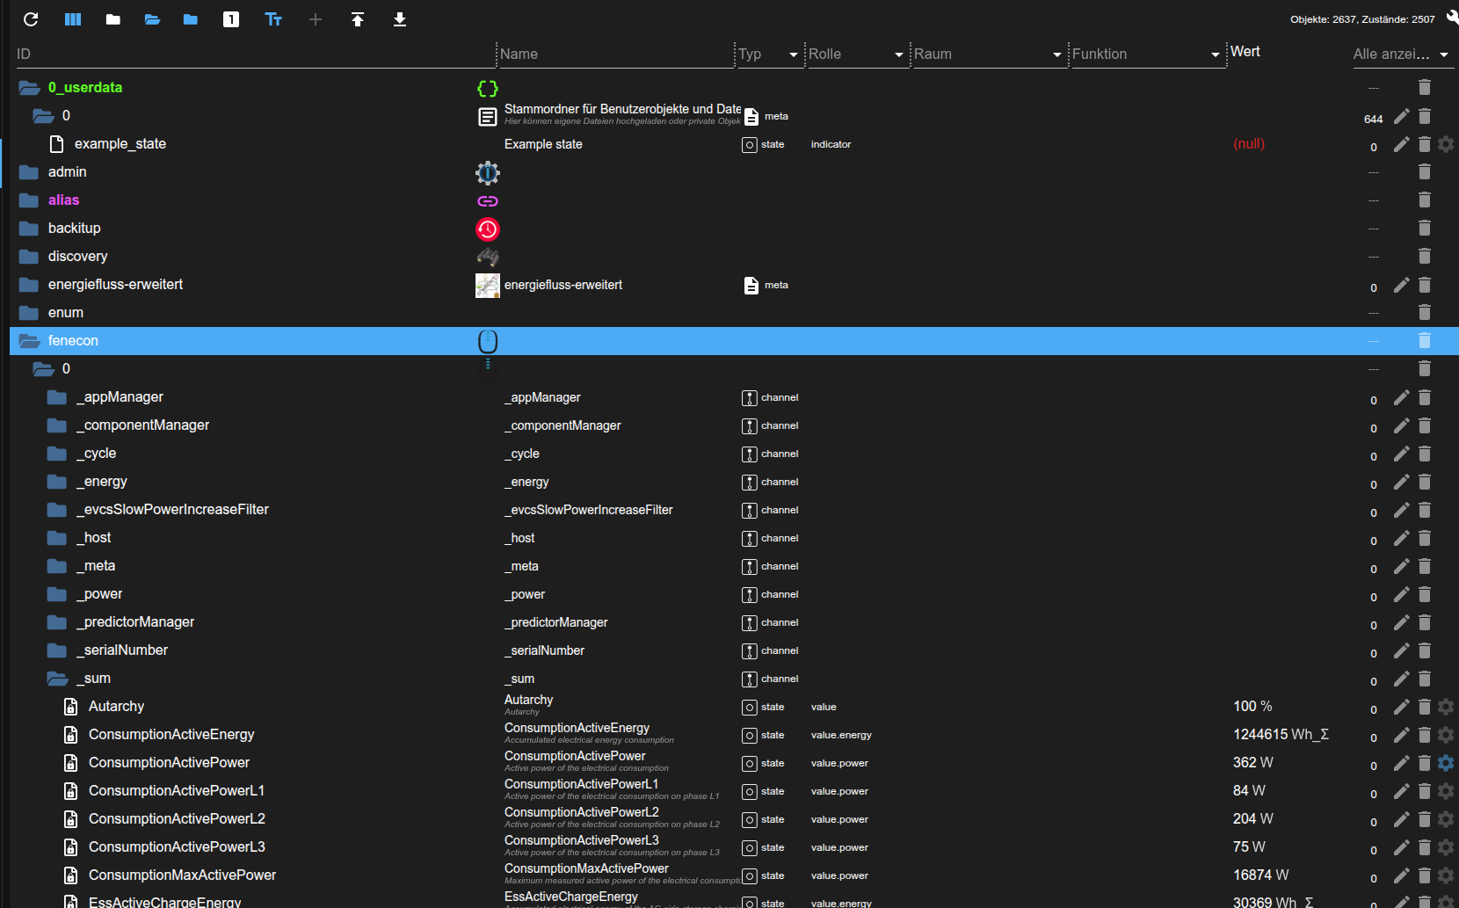Click the expand-one-level '1' icon

pos(231,19)
